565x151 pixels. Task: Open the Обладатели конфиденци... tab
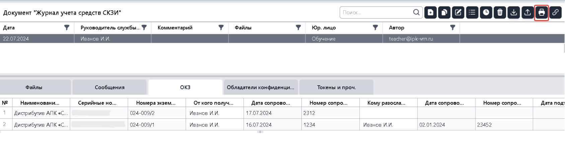(261, 87)
